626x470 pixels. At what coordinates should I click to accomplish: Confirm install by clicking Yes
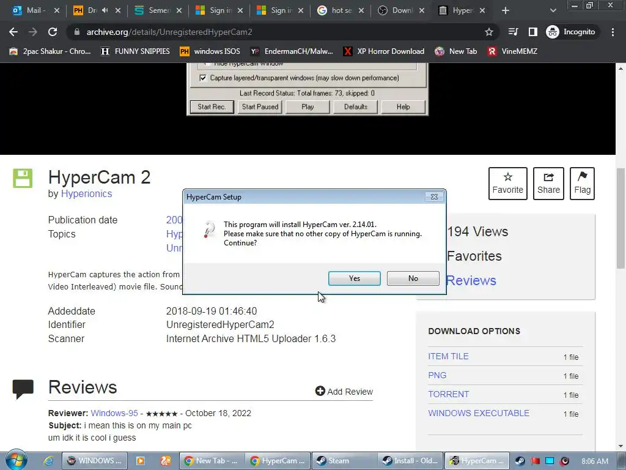[x=354, y=278]
